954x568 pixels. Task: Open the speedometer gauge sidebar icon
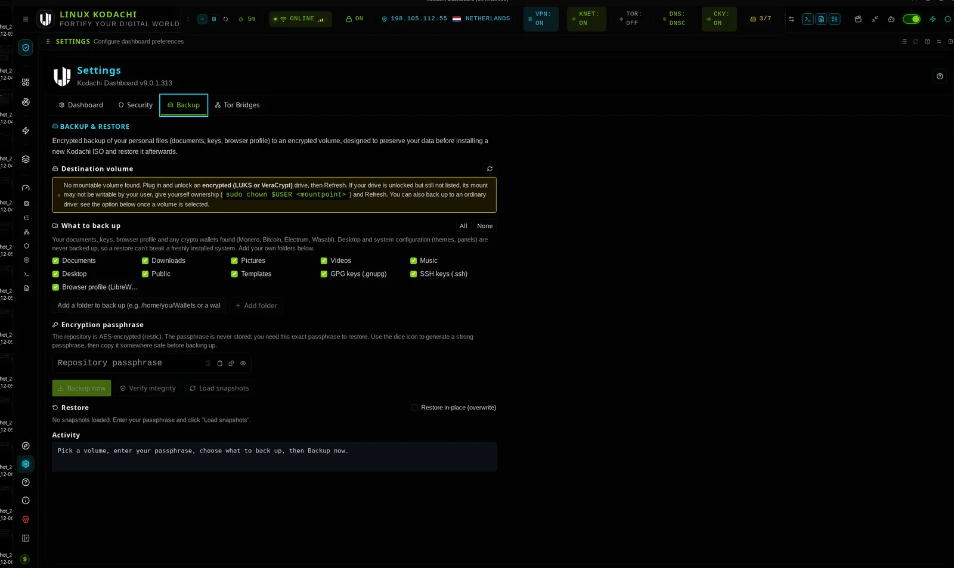pos(26,188)
